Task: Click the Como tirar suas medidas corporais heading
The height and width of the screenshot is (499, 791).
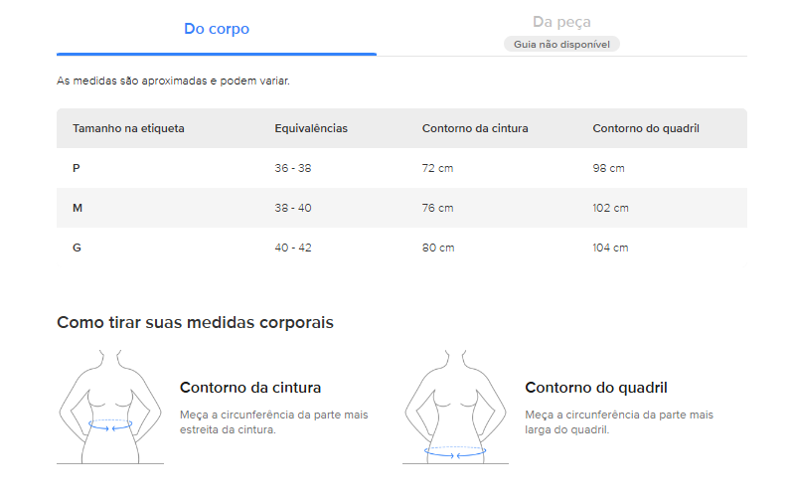Action: [195, 322]
